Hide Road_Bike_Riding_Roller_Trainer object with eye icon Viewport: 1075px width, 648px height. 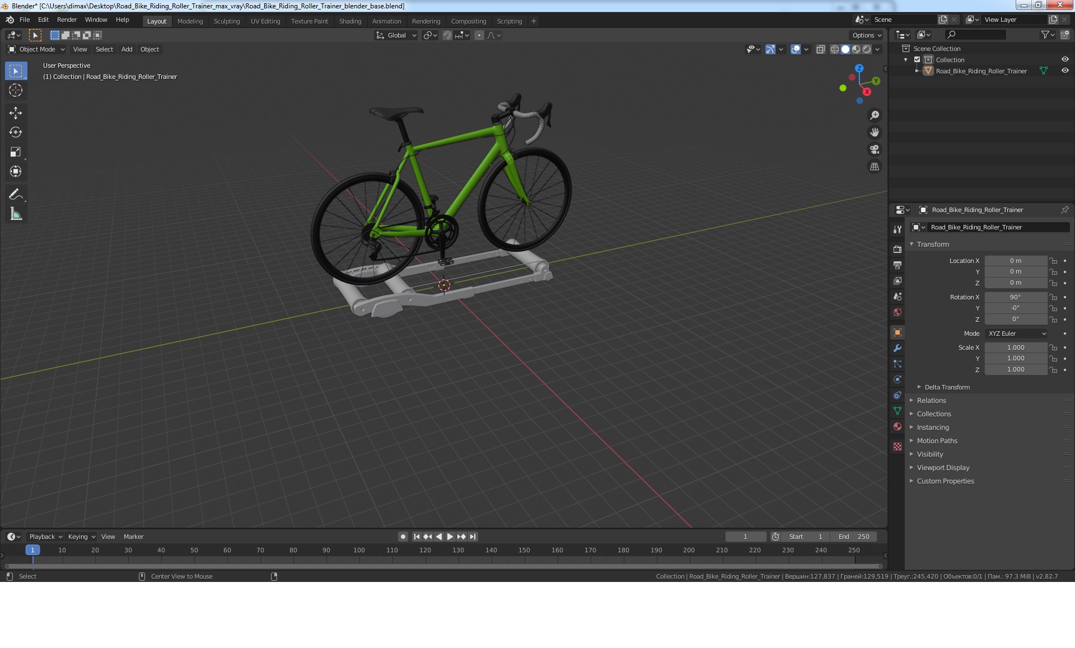pyautogui.click(x=1065, y=71)
